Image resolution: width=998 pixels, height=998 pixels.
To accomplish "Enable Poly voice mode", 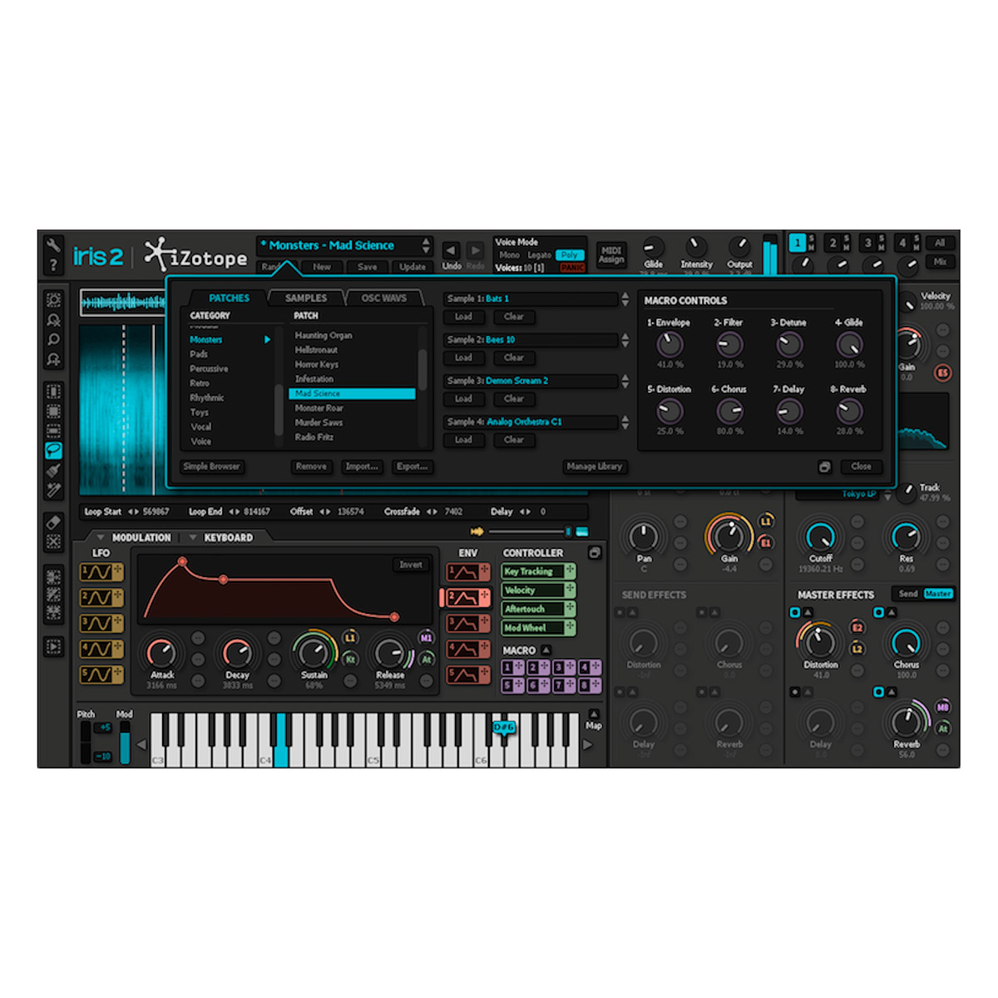I will point(570,255).
